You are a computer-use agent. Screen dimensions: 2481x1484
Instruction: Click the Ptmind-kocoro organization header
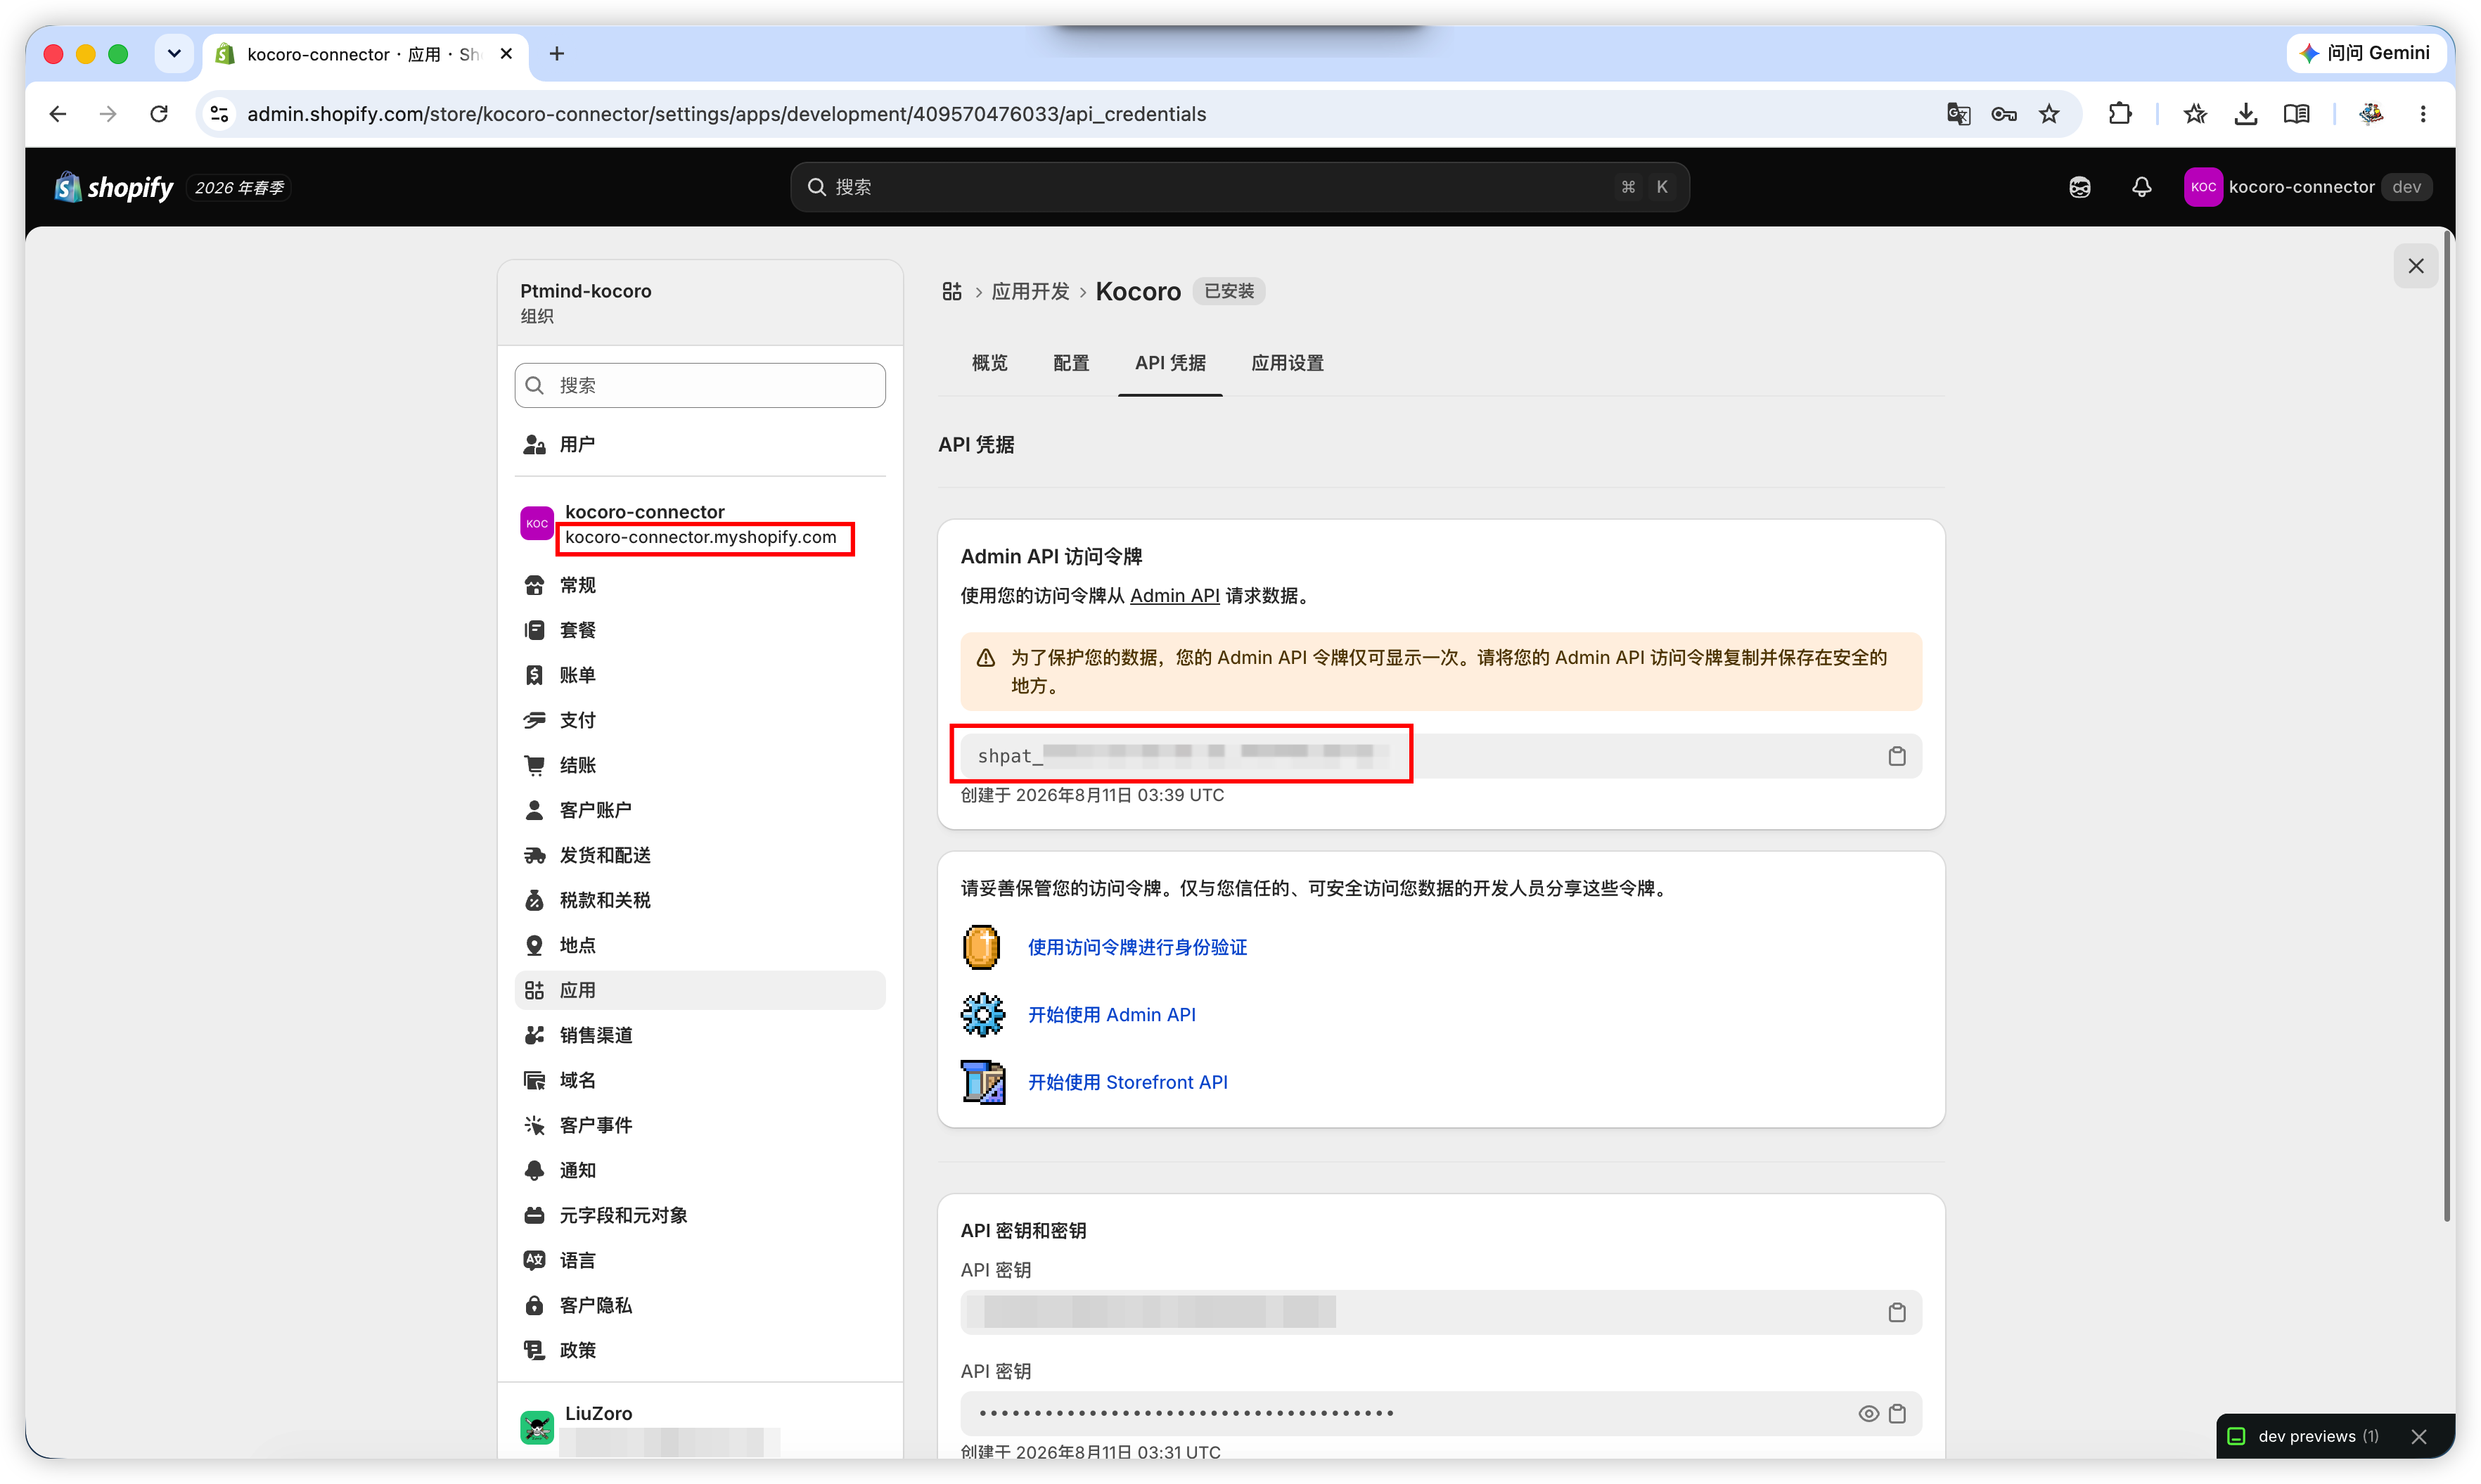[700, 303]
